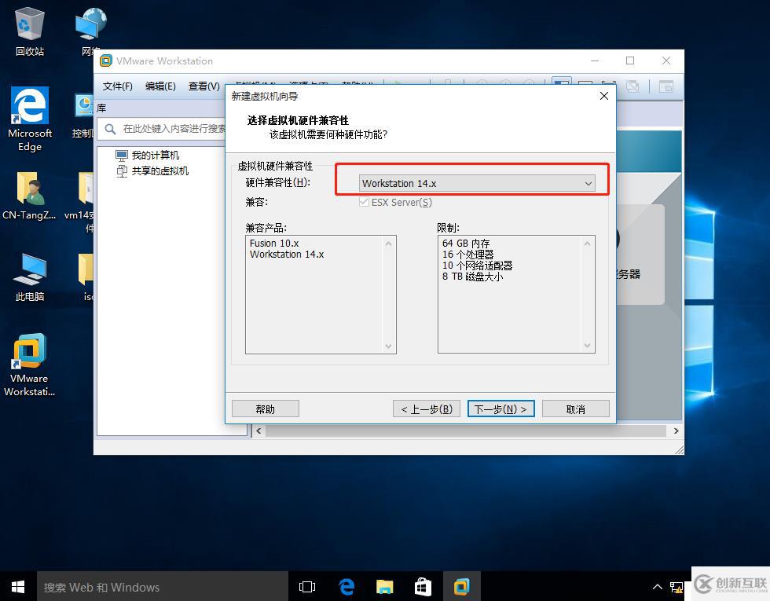
Task: Toggle the ESX Server checkbox
Action: (x=364, y=202)
